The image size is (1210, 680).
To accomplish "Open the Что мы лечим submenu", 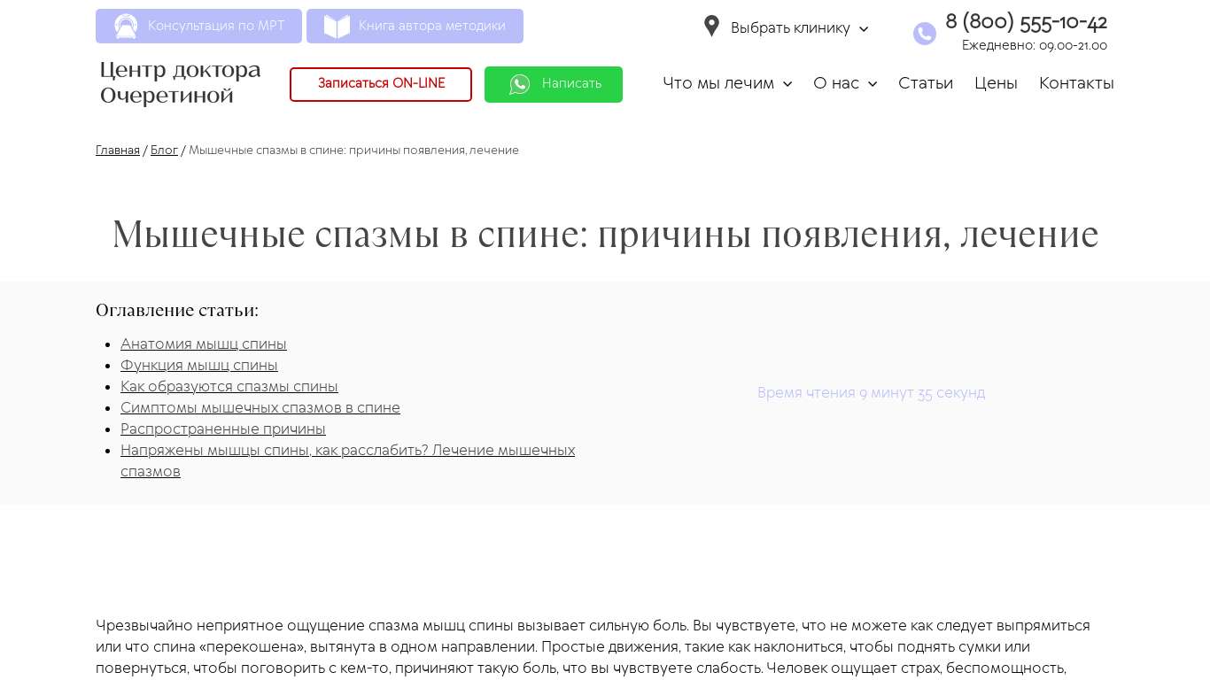I will 726,83.
